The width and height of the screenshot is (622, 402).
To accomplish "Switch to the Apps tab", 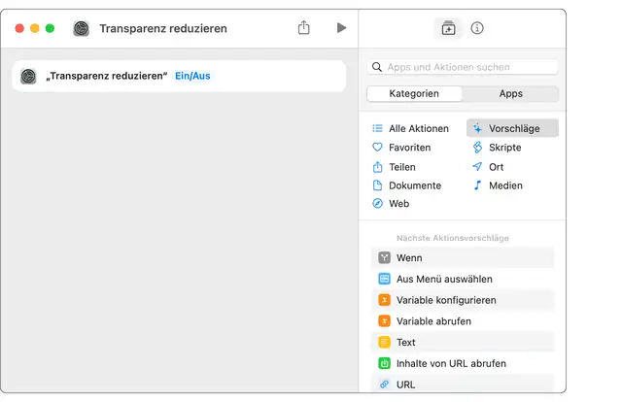I will pyautogui.click(x=510, y=94).
